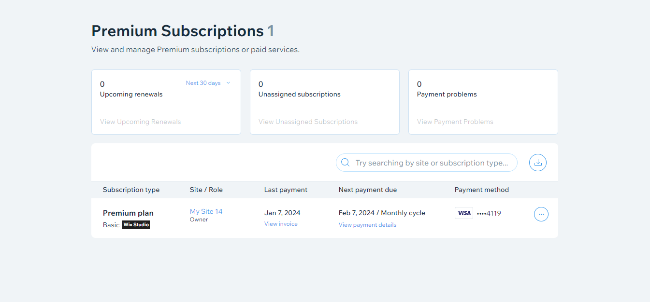Click View payment details link
The height and width of the screenshot is (302, 650).
367,225
